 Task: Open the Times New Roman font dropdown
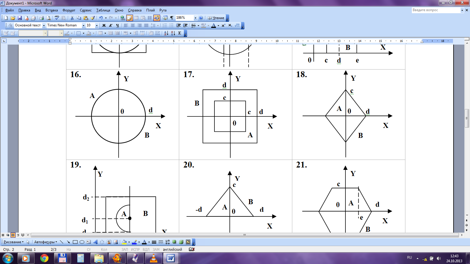tap(83, 26)
